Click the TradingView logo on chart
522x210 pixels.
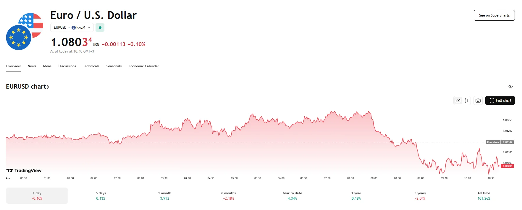[24, 170]
